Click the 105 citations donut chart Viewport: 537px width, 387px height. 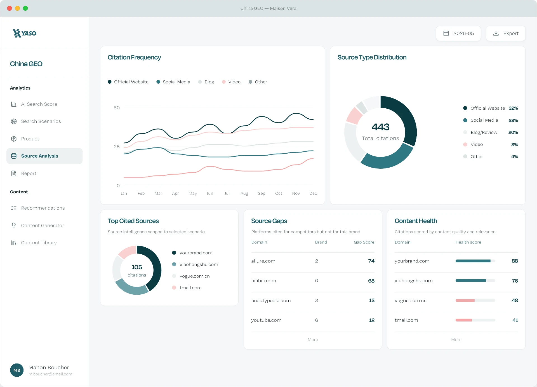137,270
